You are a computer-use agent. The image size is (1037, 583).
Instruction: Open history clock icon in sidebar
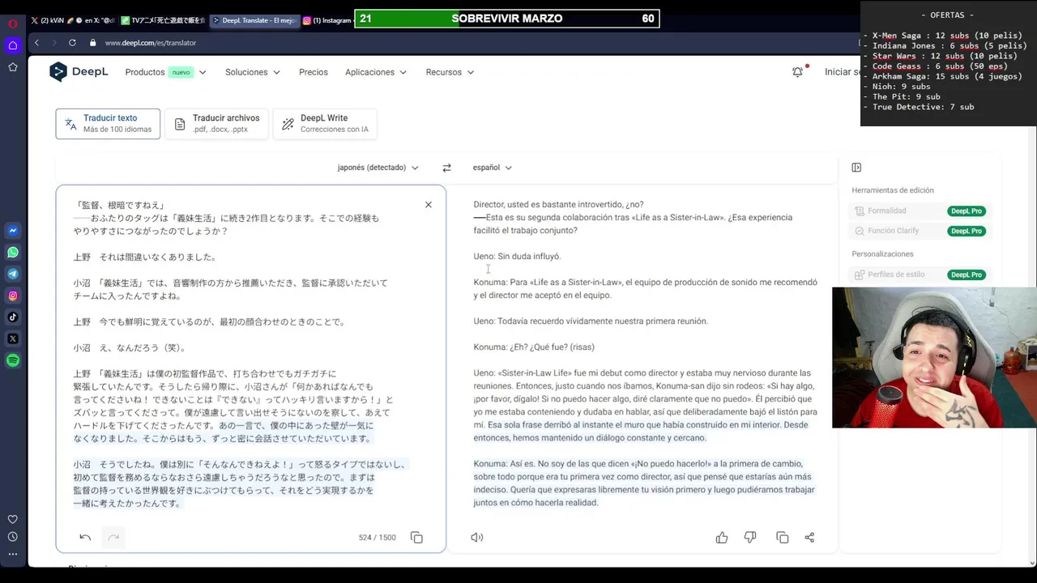13,537
